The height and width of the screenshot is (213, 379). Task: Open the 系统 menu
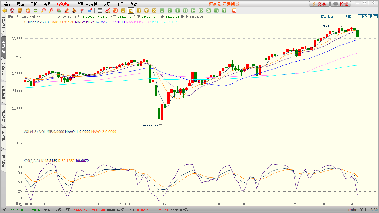click(7, 4)
